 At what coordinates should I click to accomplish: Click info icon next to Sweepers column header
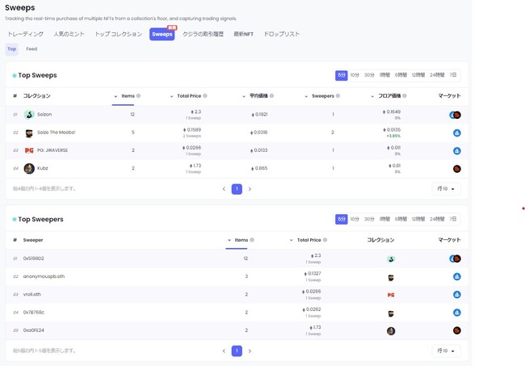[338, 96]
